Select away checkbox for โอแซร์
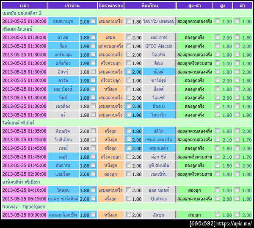 [129, 97]
